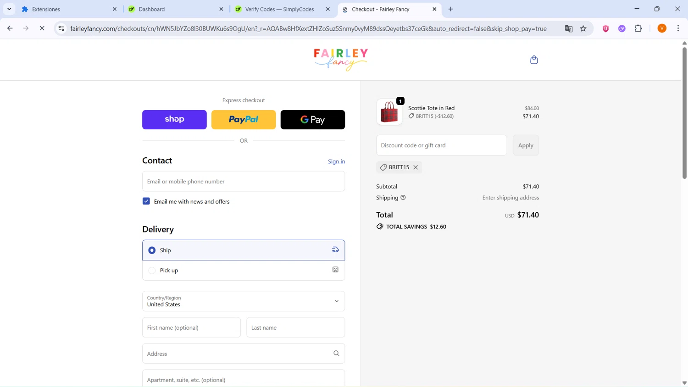Viewport: 688px width, 387px height.
Task: Open the Chrome profile avatar V
Action: pos(662,28)
